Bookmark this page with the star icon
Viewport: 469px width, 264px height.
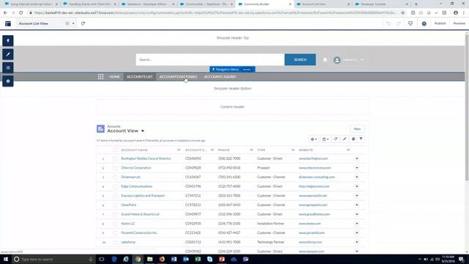(402, 13)
